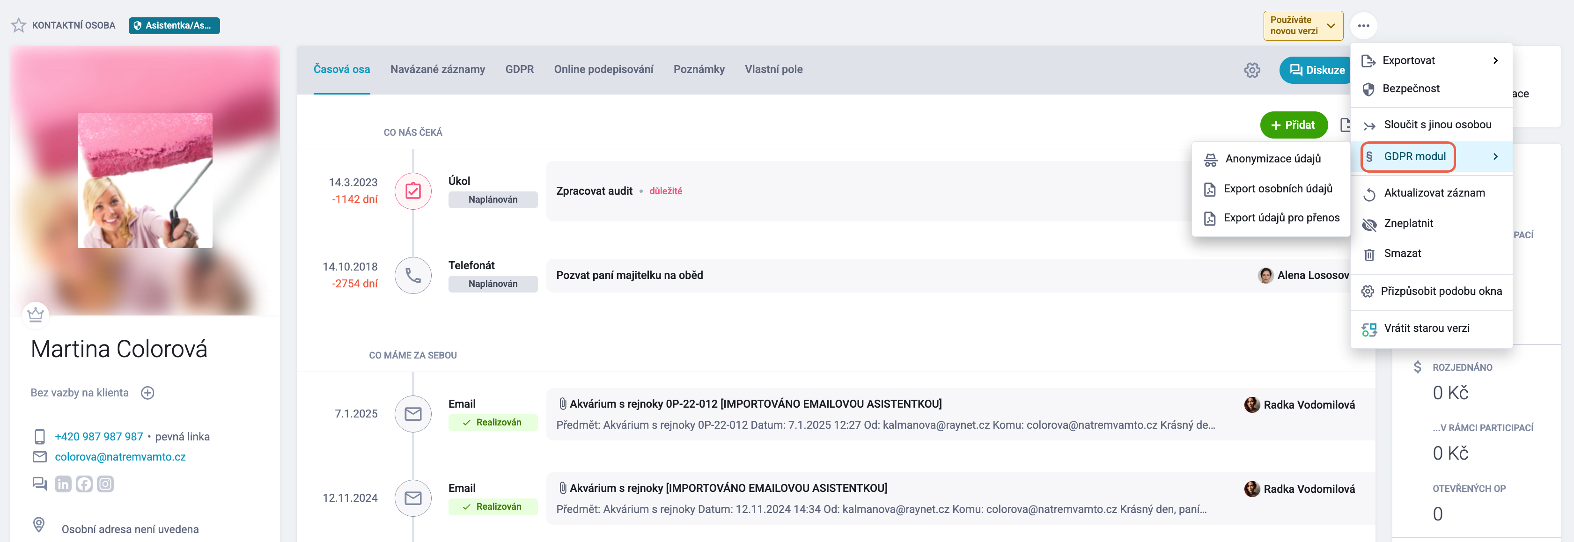Open the Vlastní pole tab
The width and height of the screenshot is (1574, 542).
(773, 70)
